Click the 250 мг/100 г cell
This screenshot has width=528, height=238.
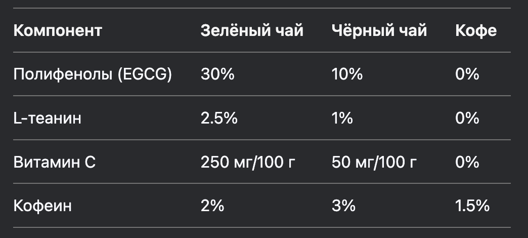pos(248,162)
